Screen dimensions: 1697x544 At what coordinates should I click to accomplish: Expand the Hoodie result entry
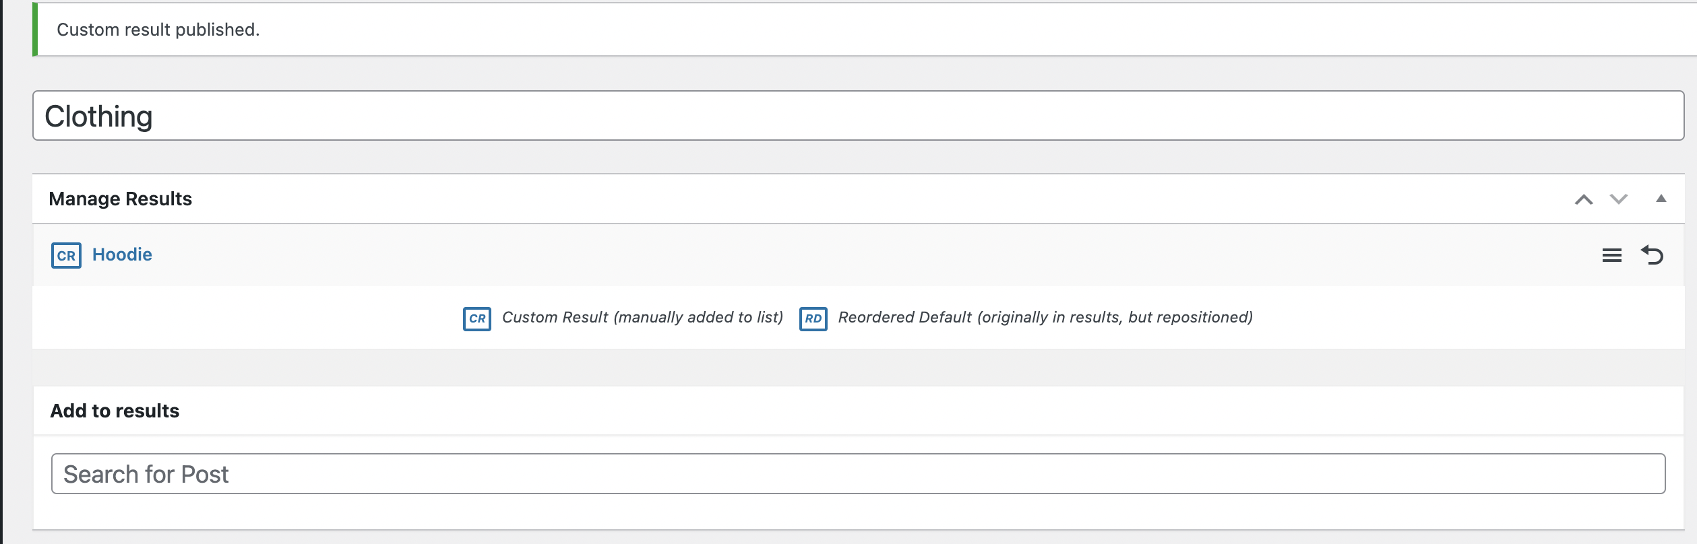pos(121,254)
